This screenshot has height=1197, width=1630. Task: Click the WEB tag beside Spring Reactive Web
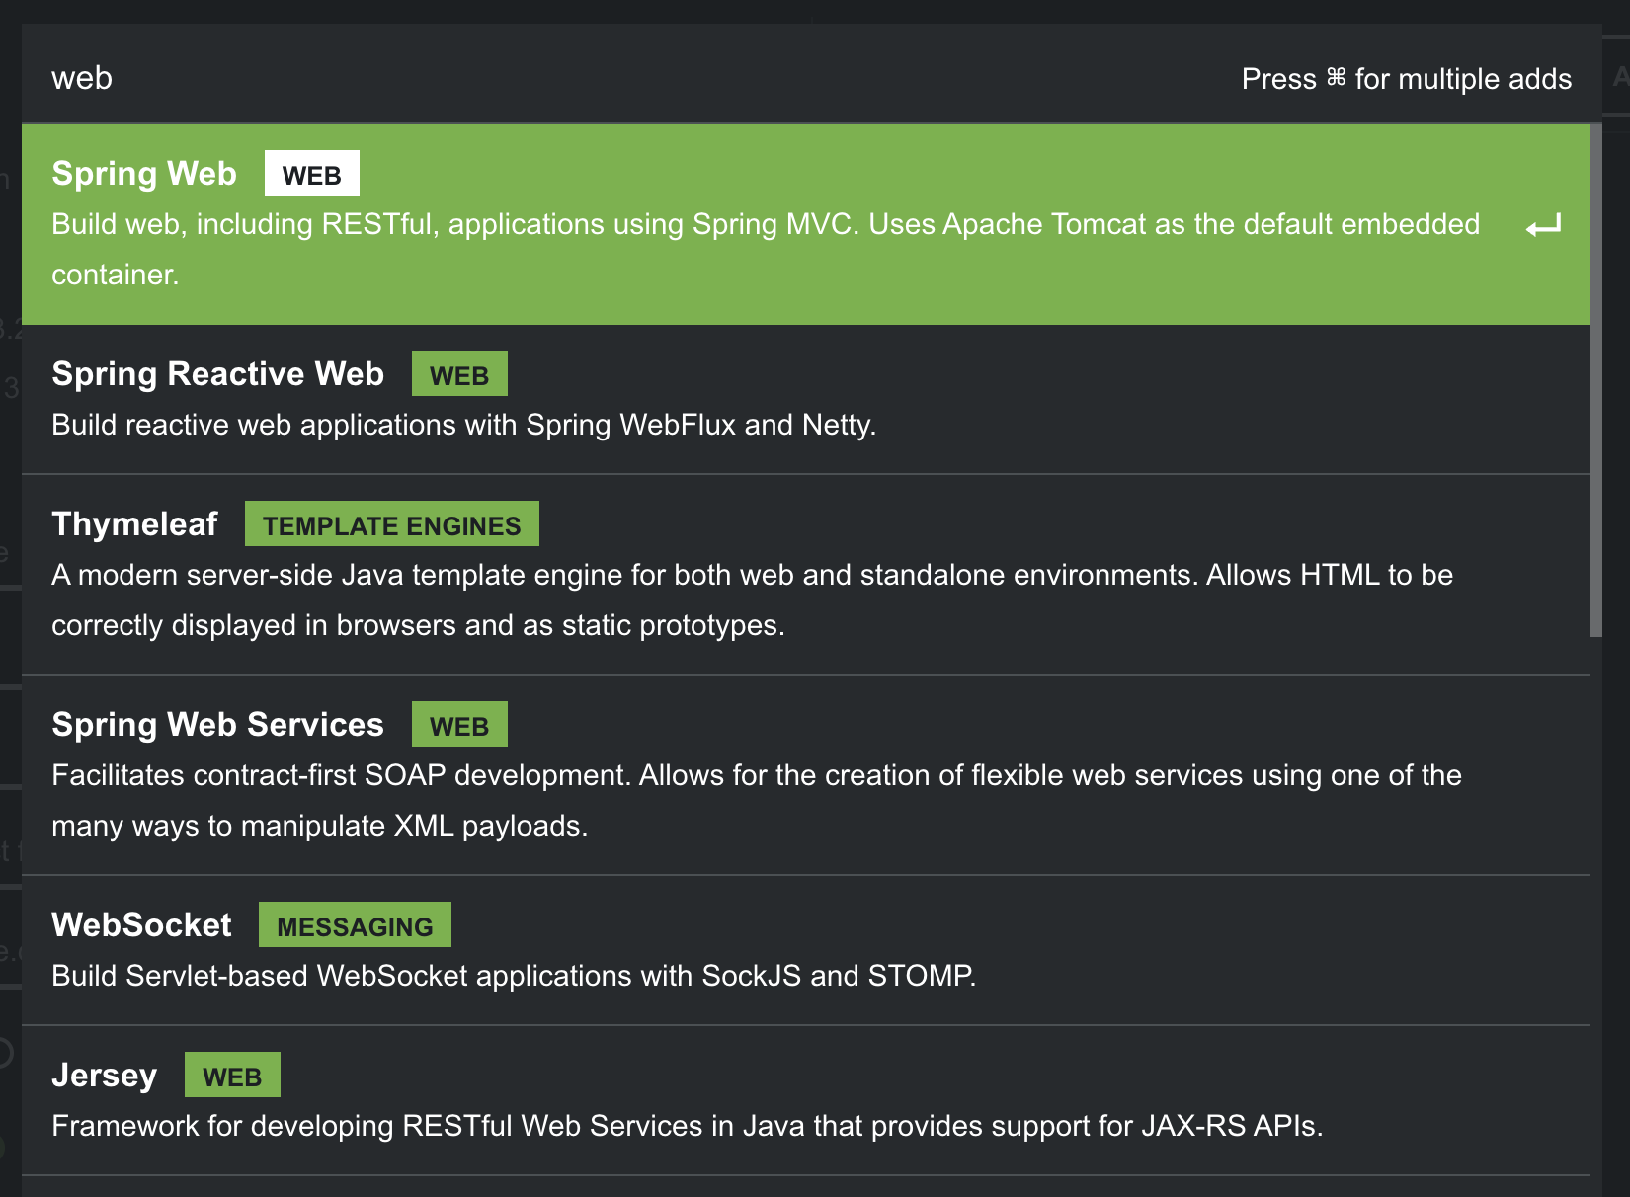tap(459, 374)
